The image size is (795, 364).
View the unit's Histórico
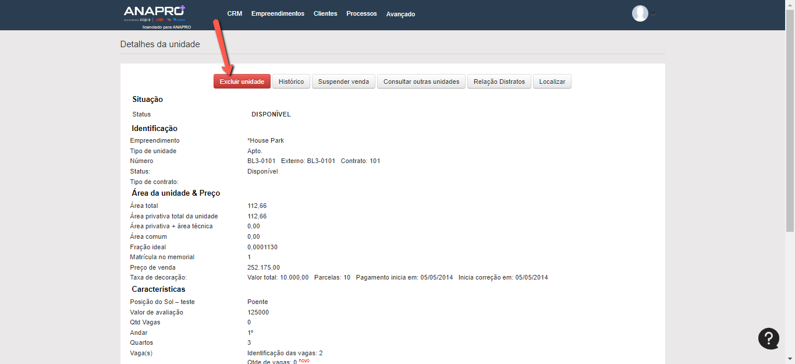point(291,82)
